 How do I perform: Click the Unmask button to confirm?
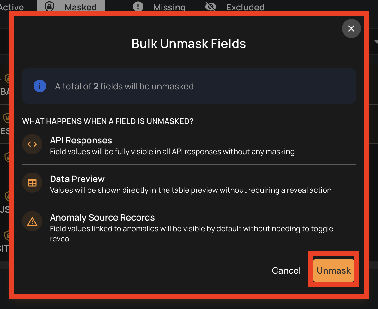[333, 270]
